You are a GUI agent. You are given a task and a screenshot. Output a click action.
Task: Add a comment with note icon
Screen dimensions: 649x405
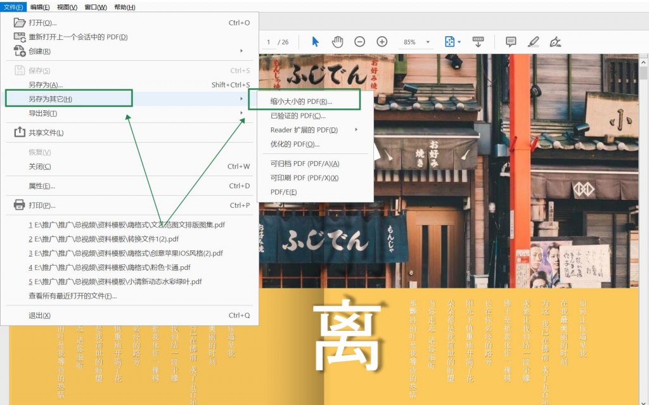(x=511, y=42)
